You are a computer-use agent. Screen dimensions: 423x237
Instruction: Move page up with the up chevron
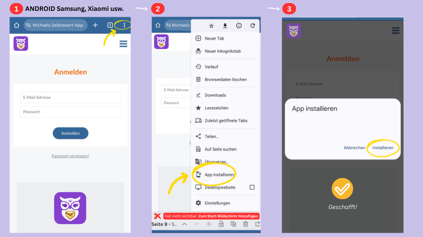point(184,224)
